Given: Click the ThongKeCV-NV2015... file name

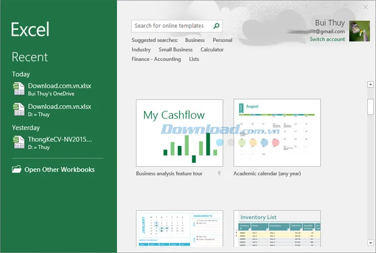Looking at the screenshot, I should coord(60,139).
